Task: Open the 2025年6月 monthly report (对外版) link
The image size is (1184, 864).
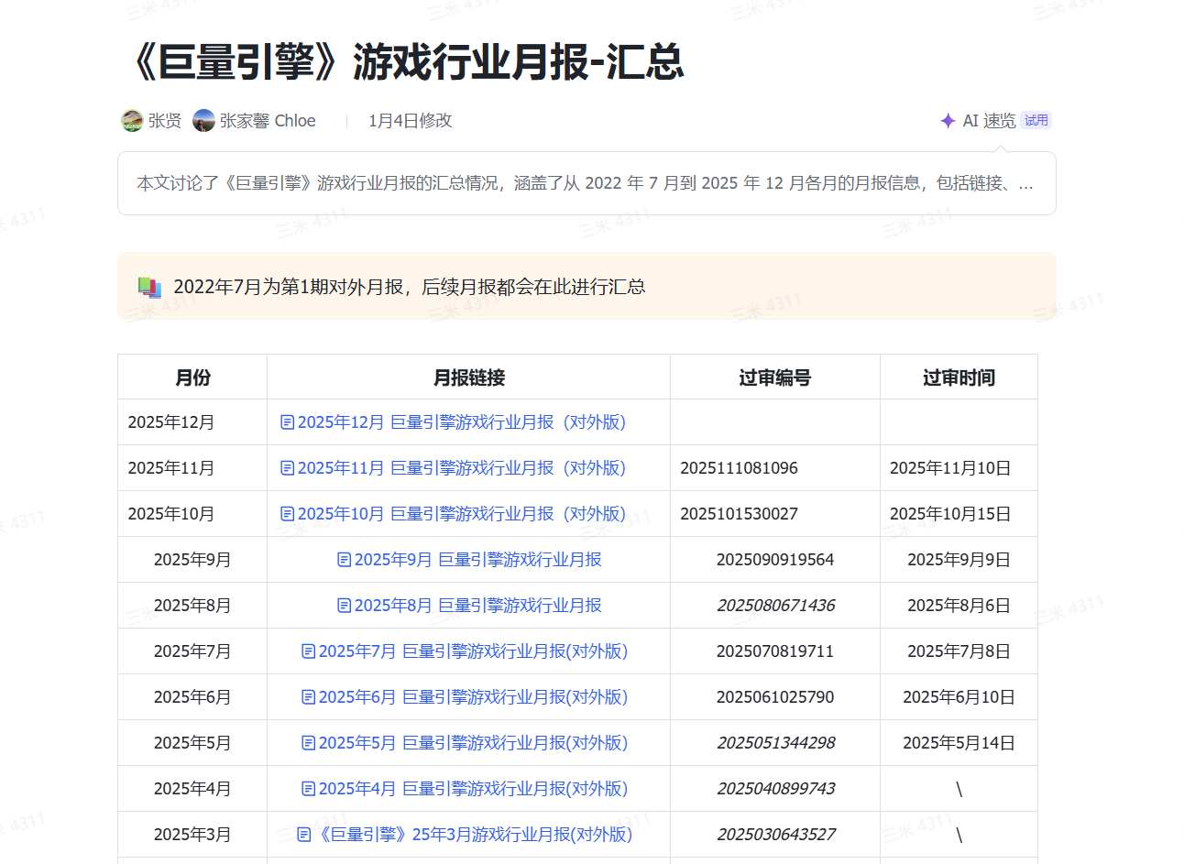Action: point(467,696)
